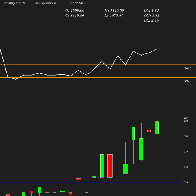The image size is (196, 196).
Task: Select the high value 'H: 1119.00'
Action: [x=114, y=11]
